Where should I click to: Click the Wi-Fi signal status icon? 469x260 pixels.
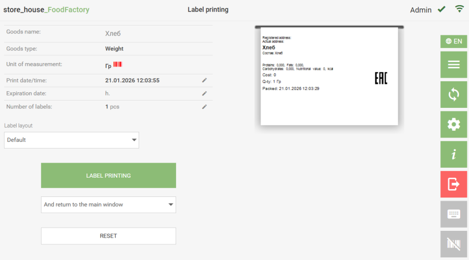pos(459,9)
